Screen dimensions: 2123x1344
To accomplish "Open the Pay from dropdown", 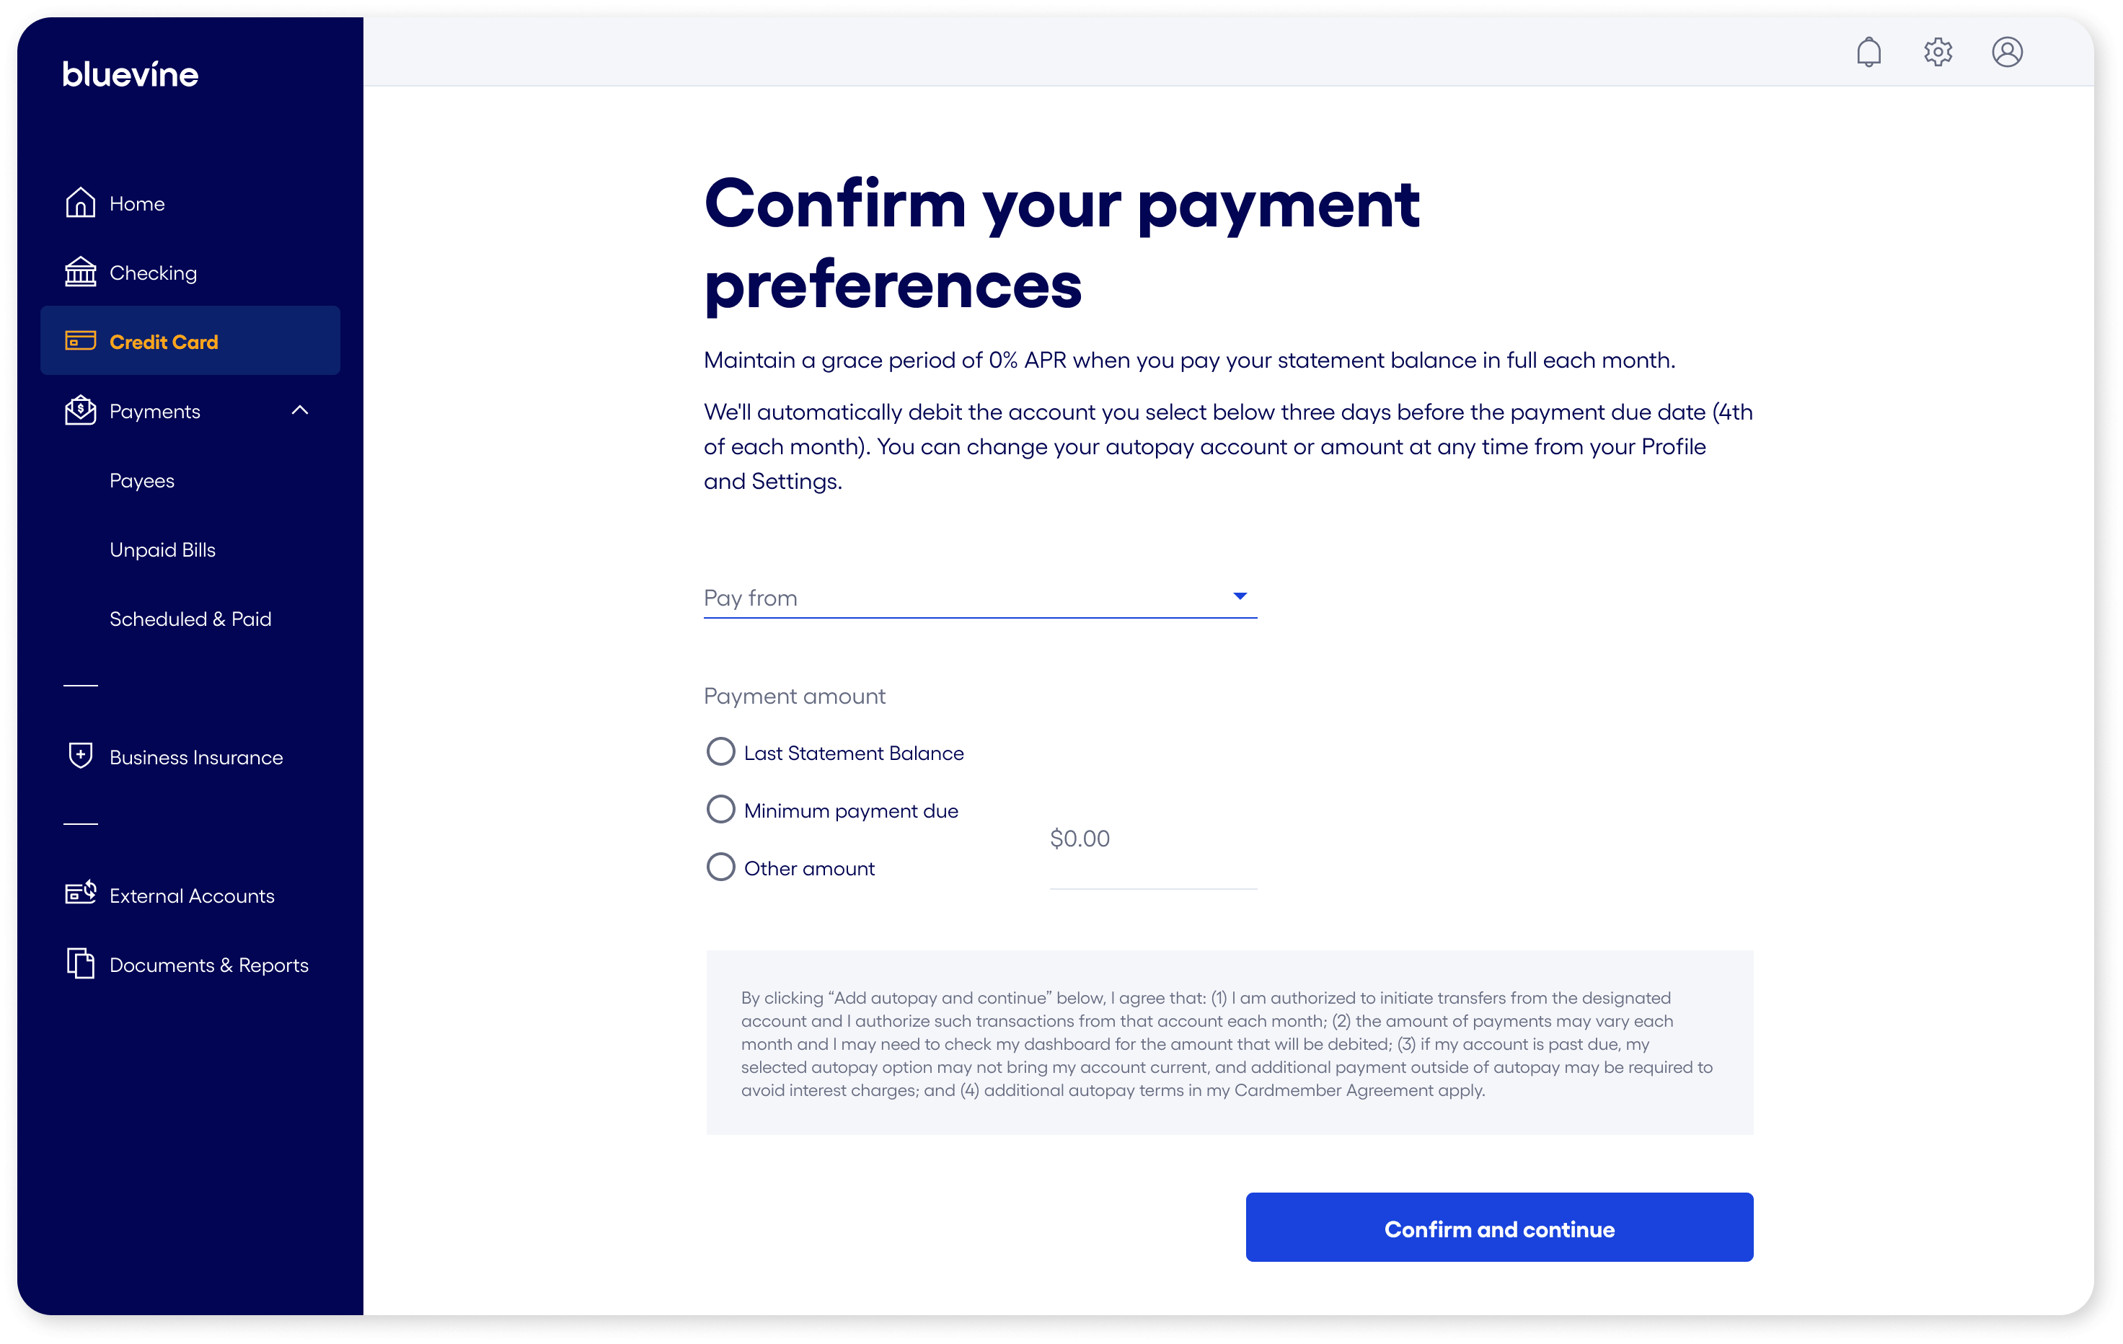I will point(979,598).
